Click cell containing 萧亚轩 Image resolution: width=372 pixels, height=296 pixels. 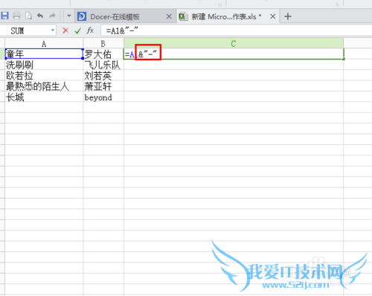(103, 86)
